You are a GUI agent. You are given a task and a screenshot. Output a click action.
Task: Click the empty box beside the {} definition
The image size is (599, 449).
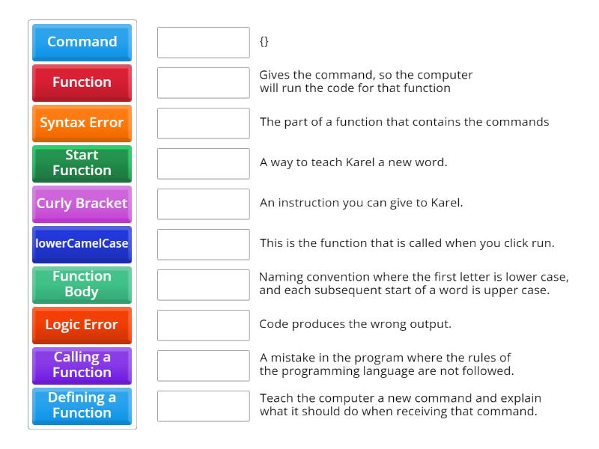click(x=203, y=42)
